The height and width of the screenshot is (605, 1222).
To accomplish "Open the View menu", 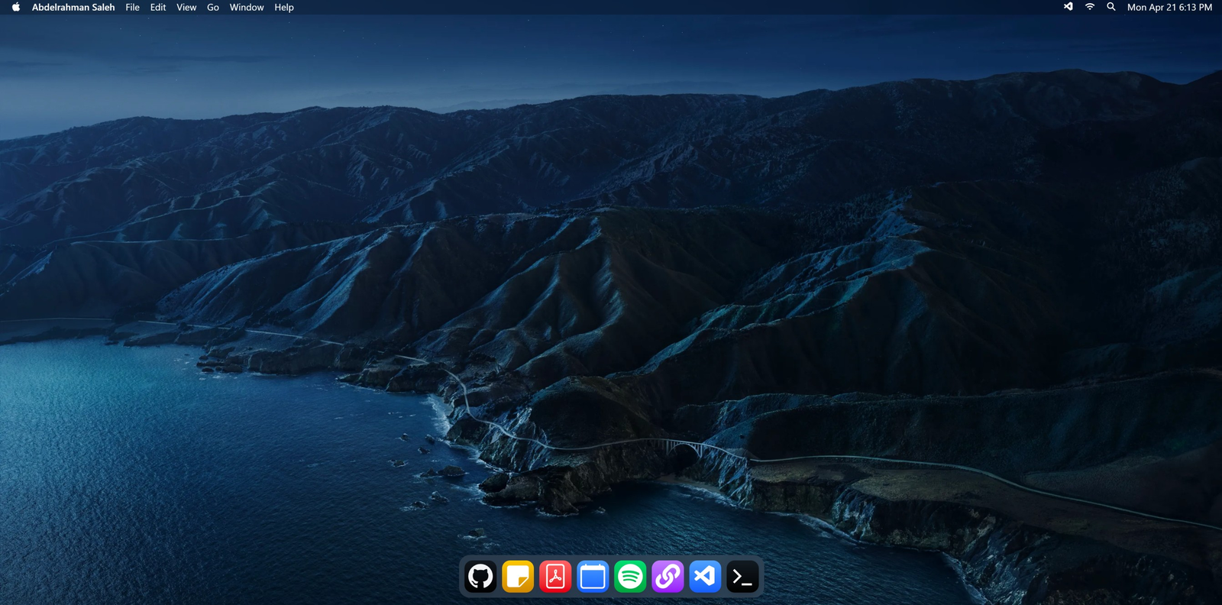I will tap(186, 7).
